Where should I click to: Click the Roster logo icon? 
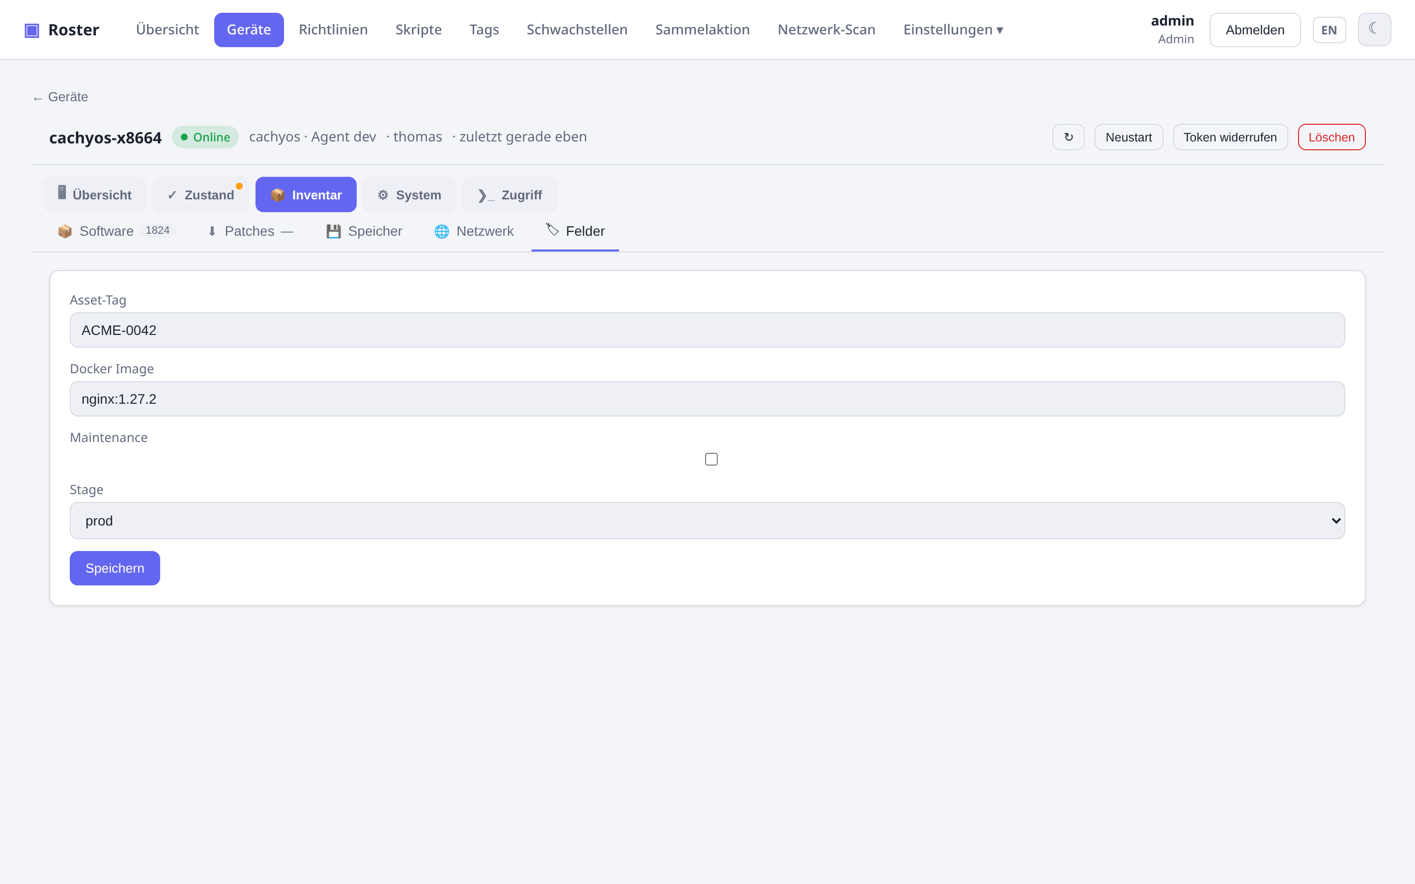coord(31,30)
